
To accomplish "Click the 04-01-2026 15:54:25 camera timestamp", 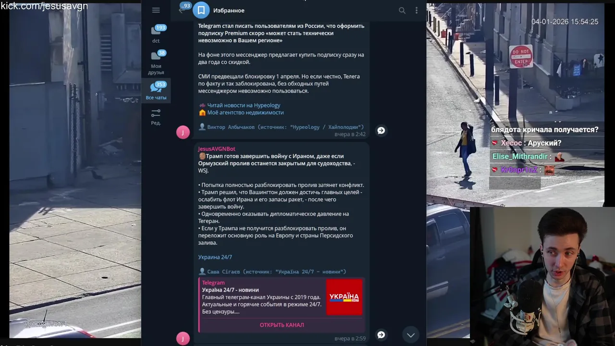I will click(565, 22).
